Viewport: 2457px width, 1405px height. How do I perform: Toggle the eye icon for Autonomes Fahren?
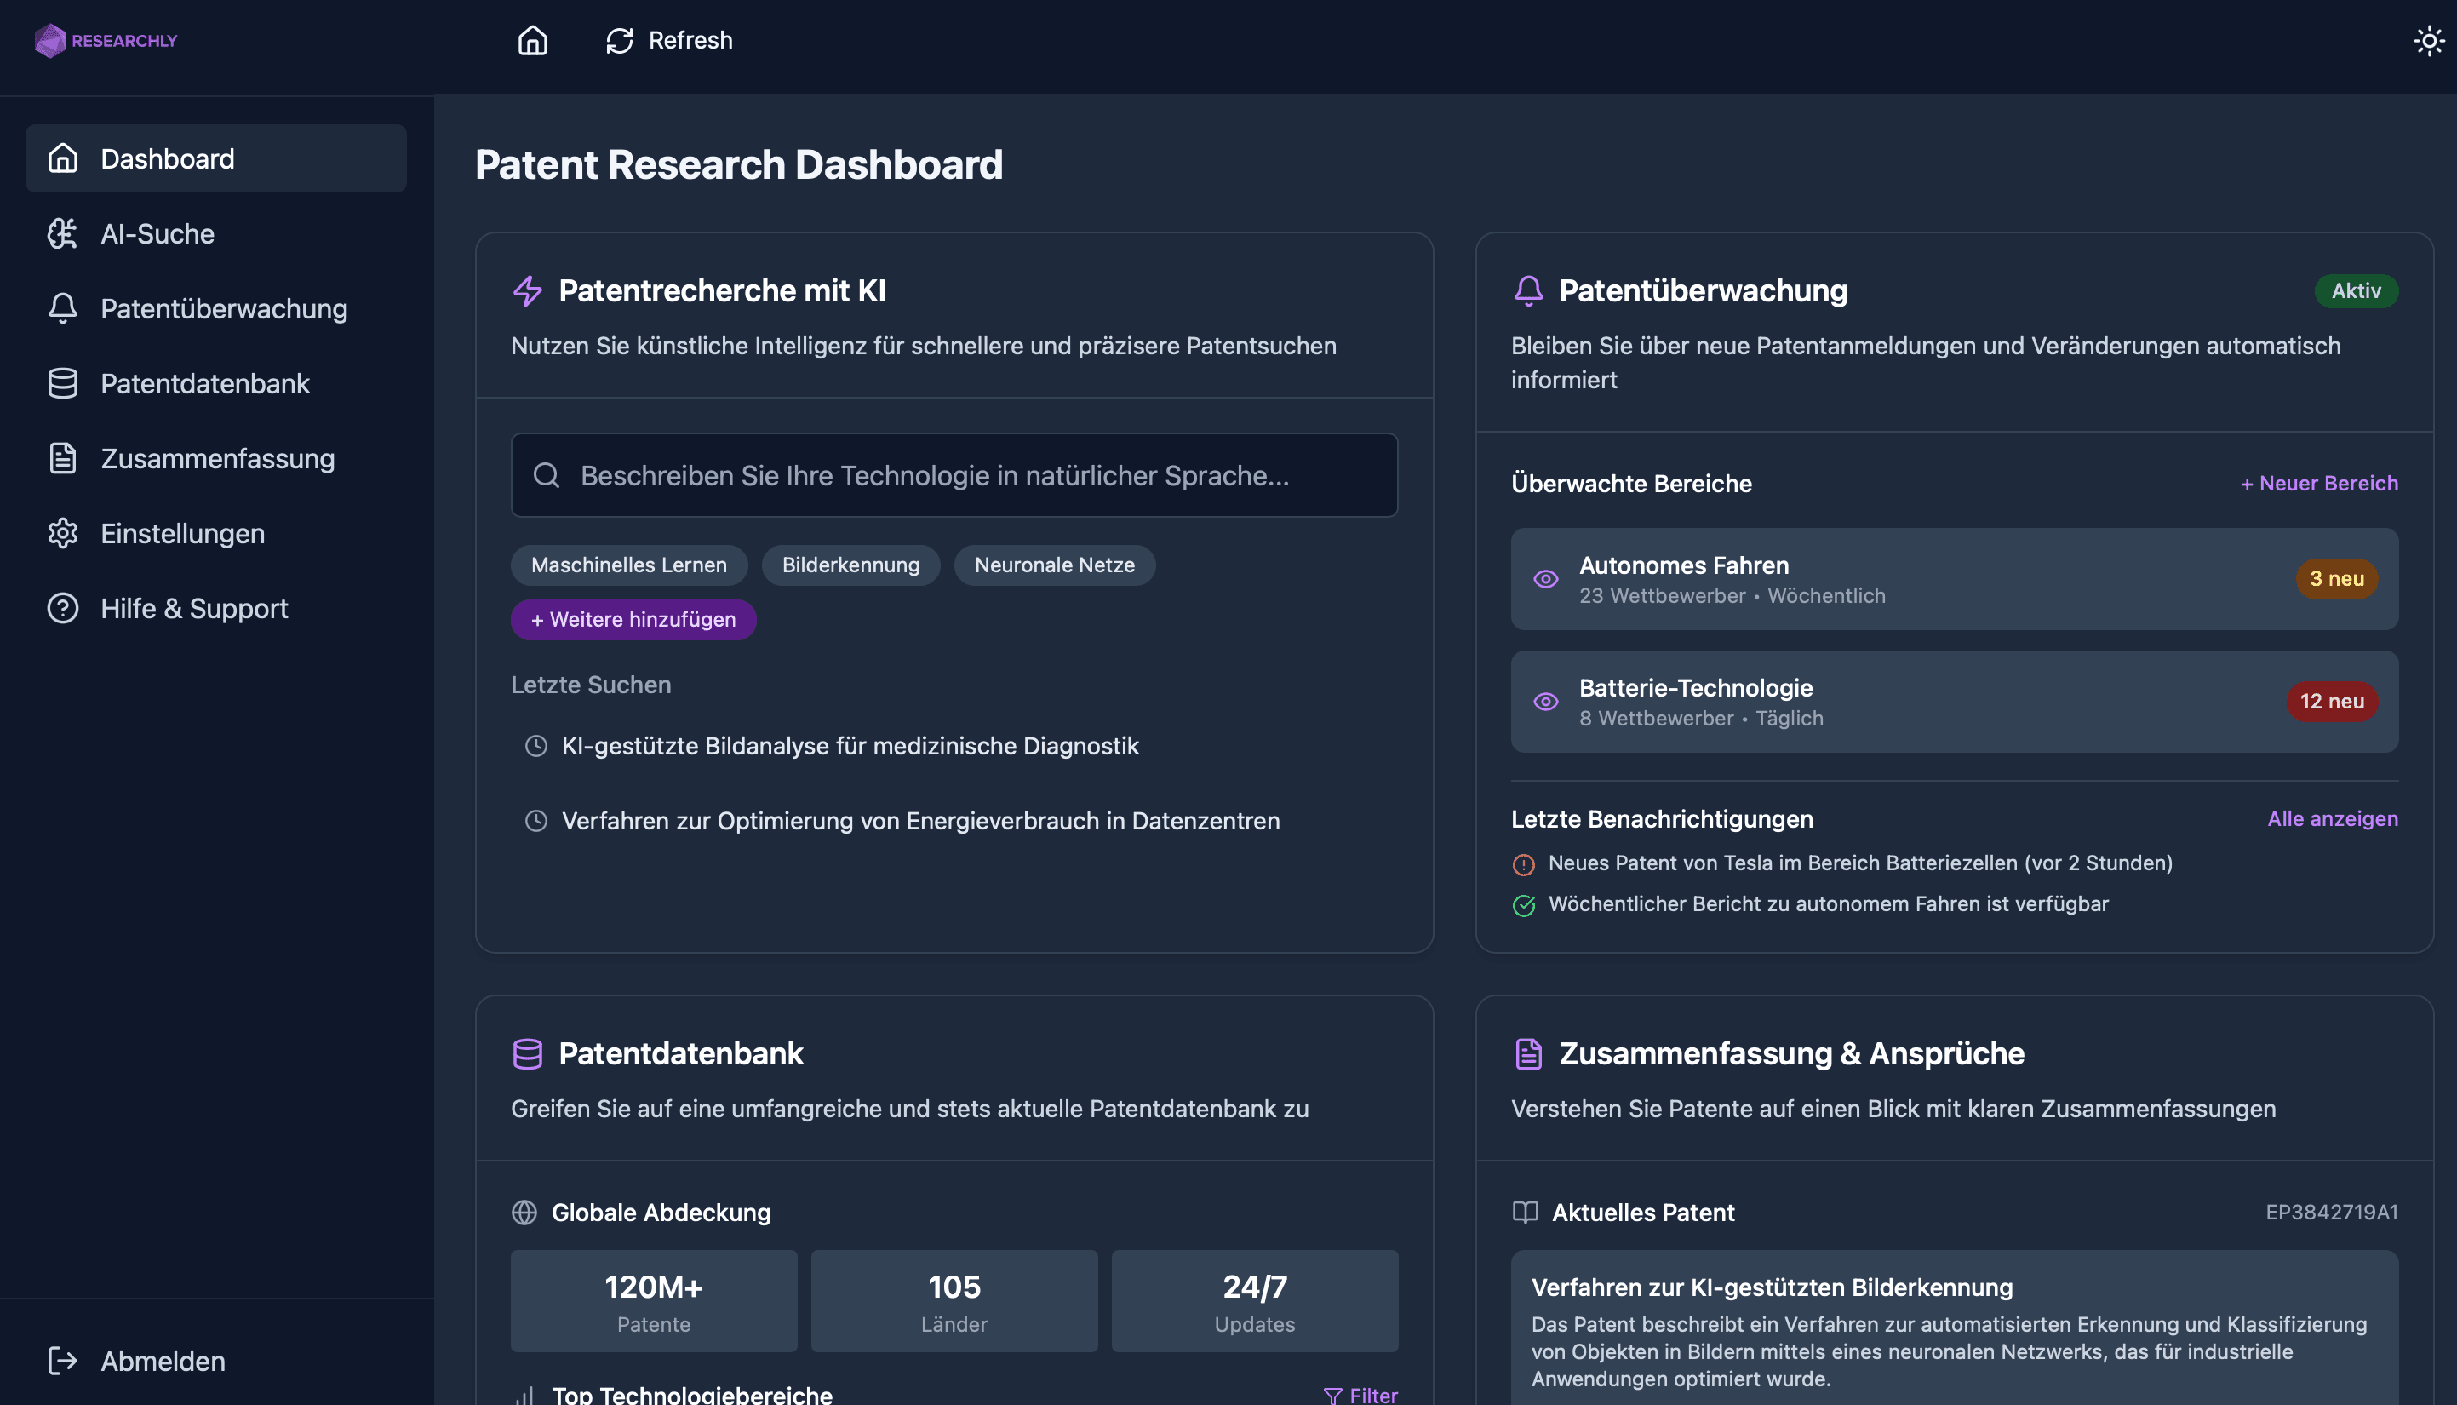click(x=1545, y=579)
